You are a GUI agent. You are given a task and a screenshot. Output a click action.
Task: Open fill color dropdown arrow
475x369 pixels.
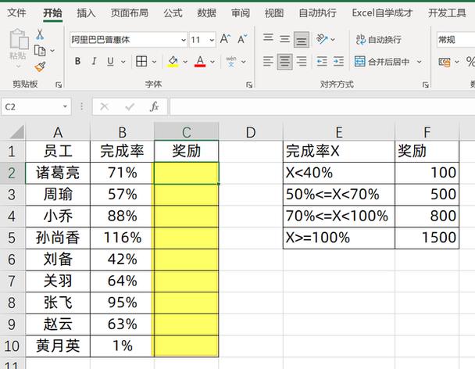185,62
